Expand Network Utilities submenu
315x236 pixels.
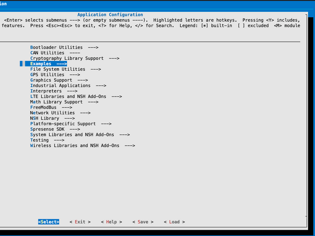60,113
